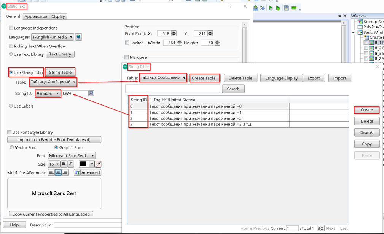Switch to the Appearance tab
The width and height of the screenshot is (384, 234).
(x=36, y=17)
